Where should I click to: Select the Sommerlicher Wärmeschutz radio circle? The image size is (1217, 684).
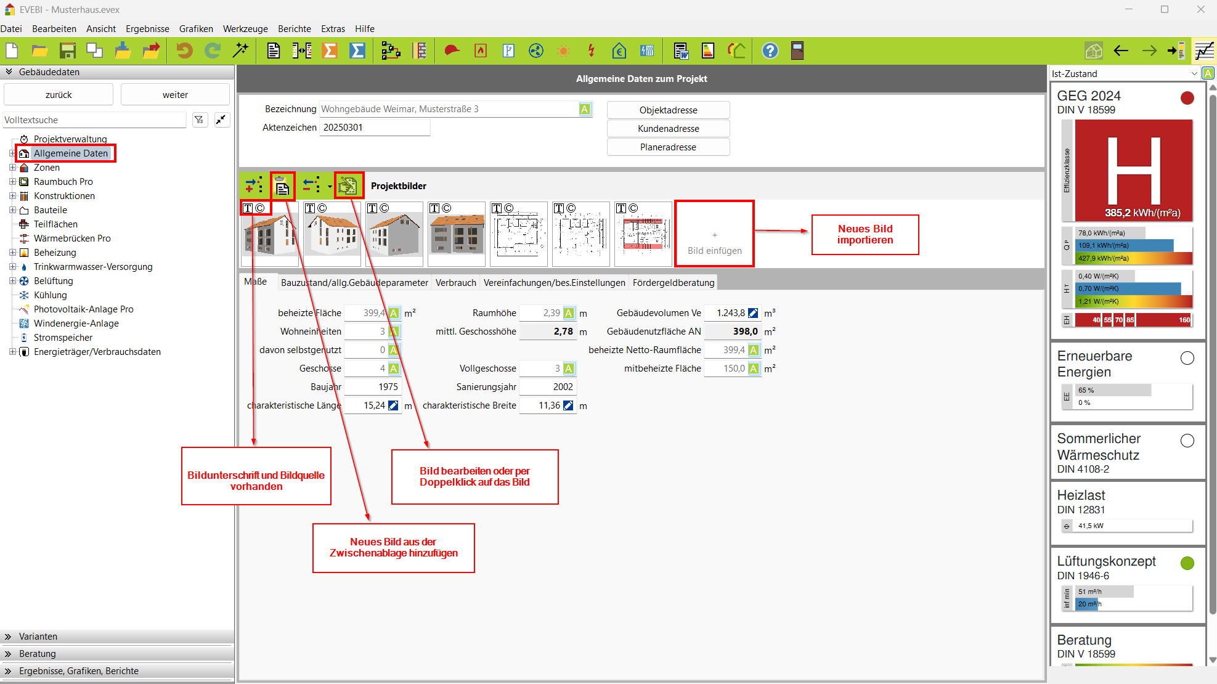(x=1187, y=441)
